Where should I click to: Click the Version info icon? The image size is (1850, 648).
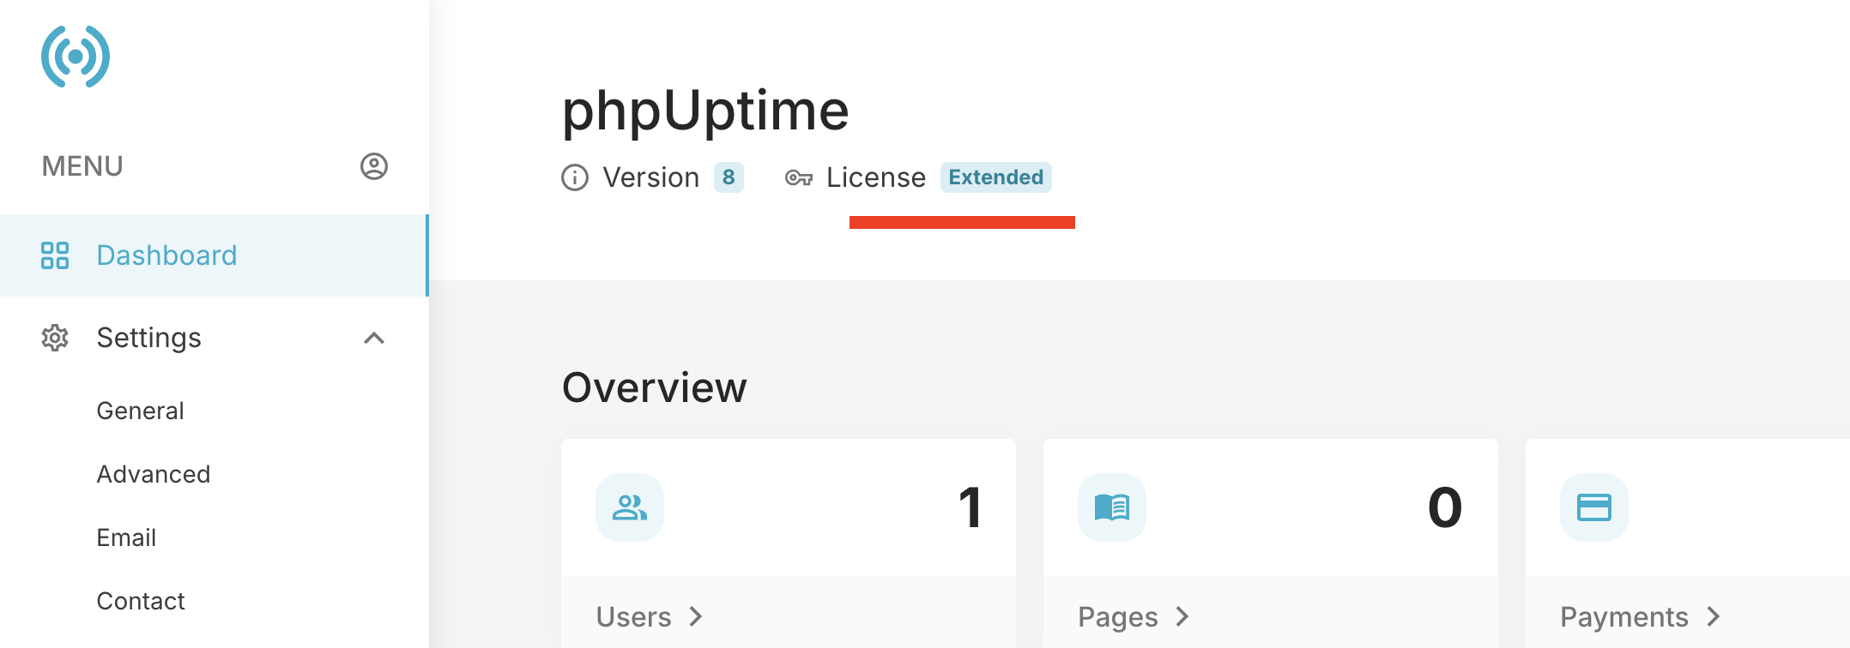pyautogui.click(x=575, y=177)
